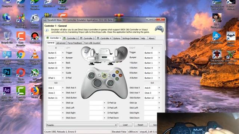Open the Options tab
The width and height of the screenshot is (239, 134).
tap(117, 38)
